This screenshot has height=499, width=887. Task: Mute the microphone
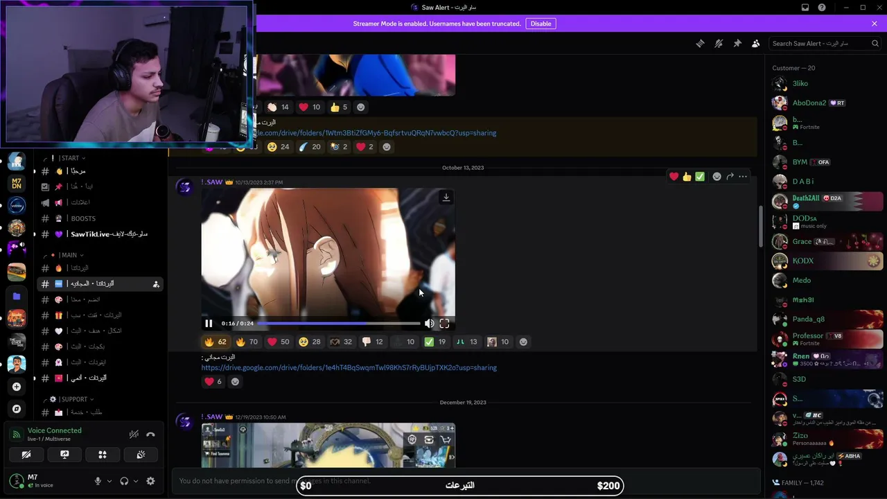coord(98,481)
